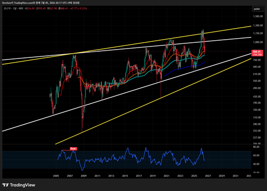Click the 227.00 price axis label
Viewport: 267px width, 191px height.
pos(257,137)
